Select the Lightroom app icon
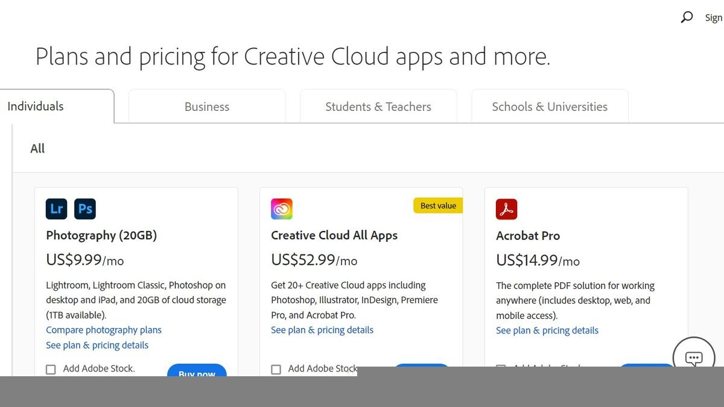The image size is (724, 407). coord(56,209)
